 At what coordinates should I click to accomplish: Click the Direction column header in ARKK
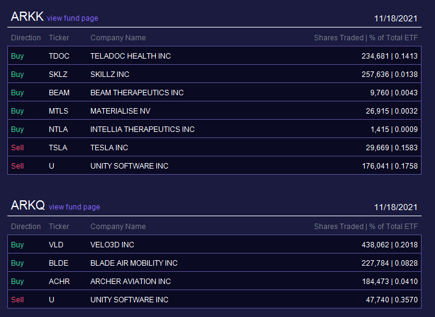tap(26, 38)
